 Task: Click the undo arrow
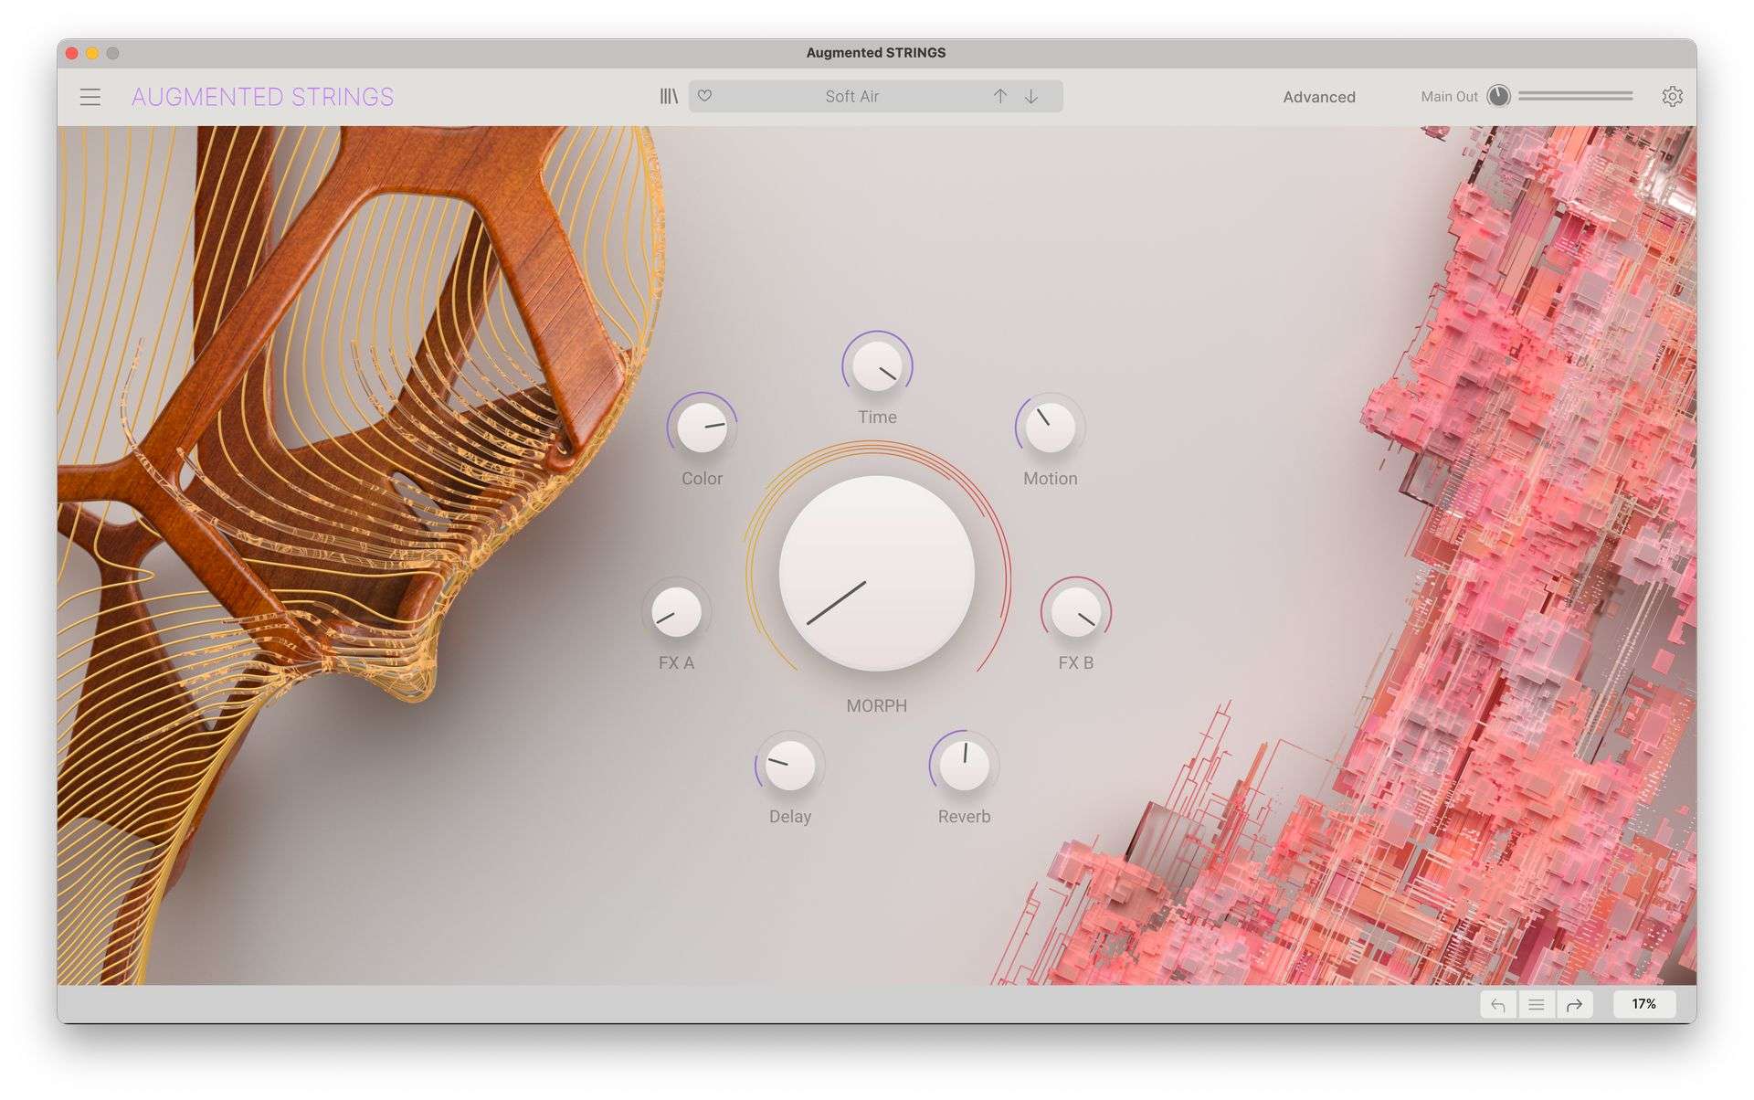[1498, 1004]
